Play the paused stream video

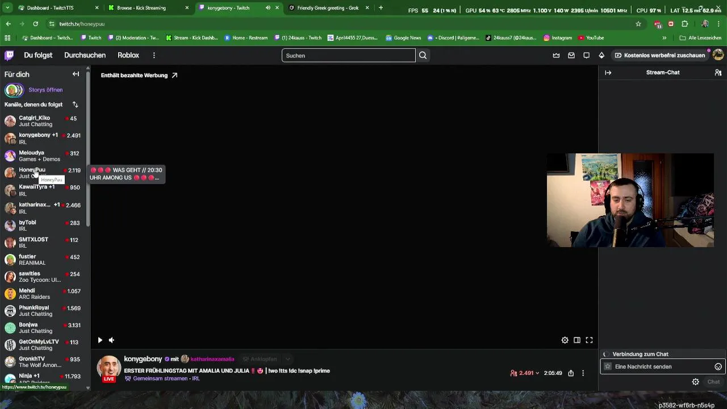(x=100, y=340)
